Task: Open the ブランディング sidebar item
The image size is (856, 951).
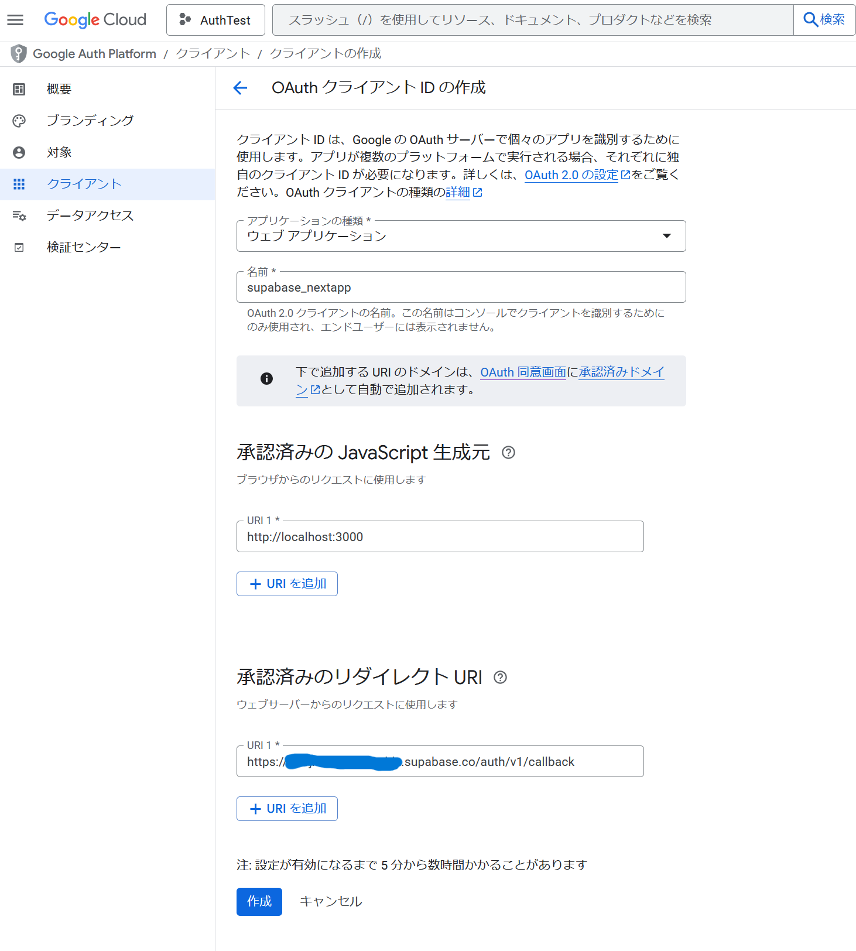Action: (107, 121)
